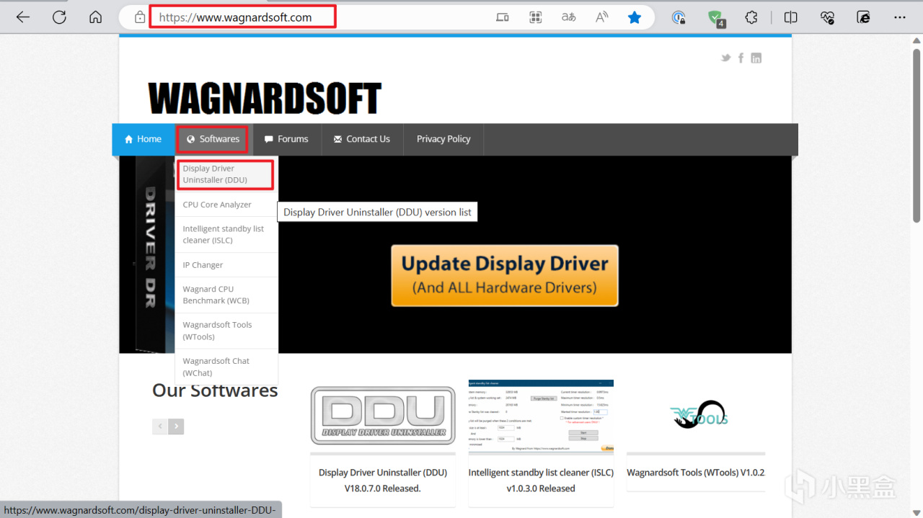The width and height of the screenshot is (923, 518).
Task: Translate this page icon
Action: pos(569,17)
